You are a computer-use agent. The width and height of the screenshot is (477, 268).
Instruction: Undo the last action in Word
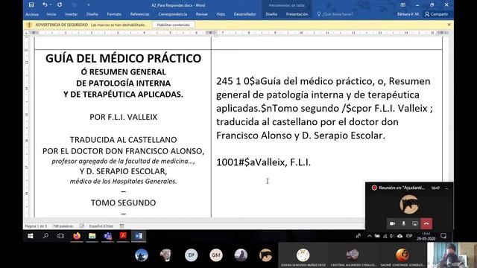pos(45,5)
